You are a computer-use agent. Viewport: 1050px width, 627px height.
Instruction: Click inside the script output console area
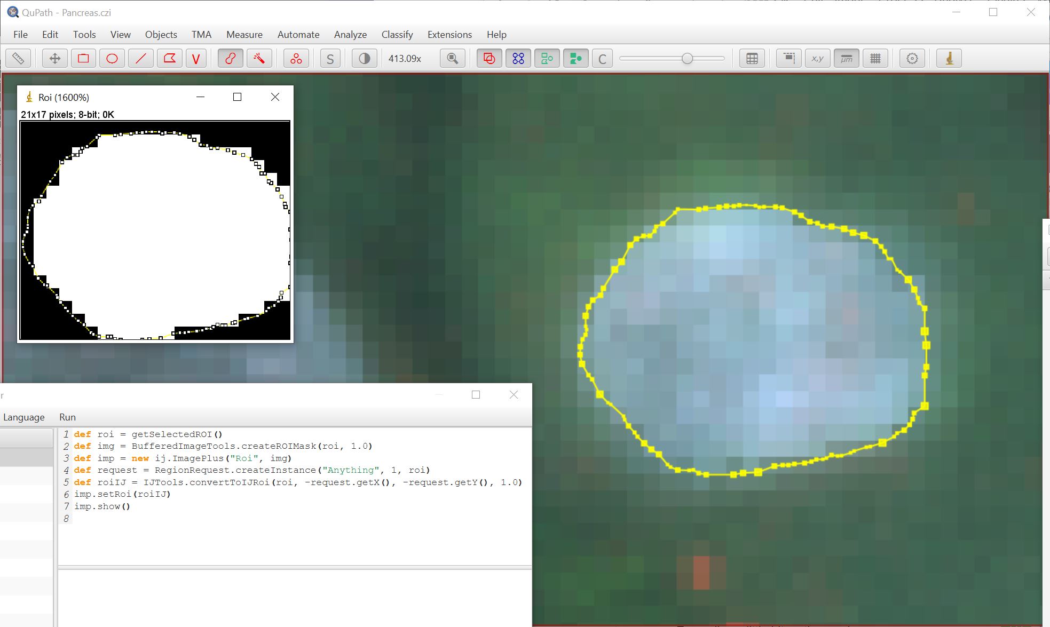[295, 598]
